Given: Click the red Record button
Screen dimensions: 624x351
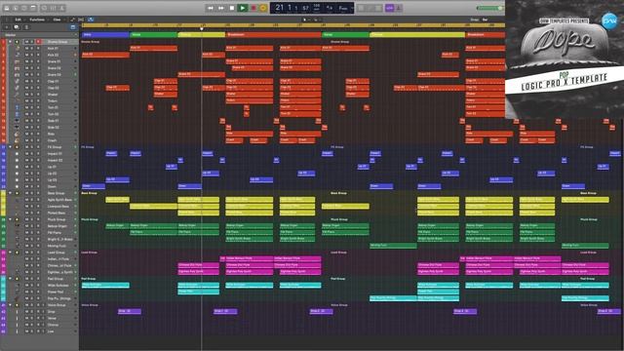Looking at the screenshot, I should point(253,8).
